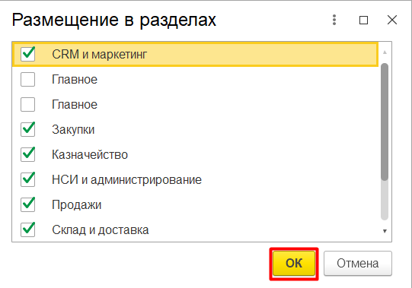412x288 pixels.
Task: Check the Главное box just under CRM и маркетинг
Action: pyautogui.click(x=28, y=80)
